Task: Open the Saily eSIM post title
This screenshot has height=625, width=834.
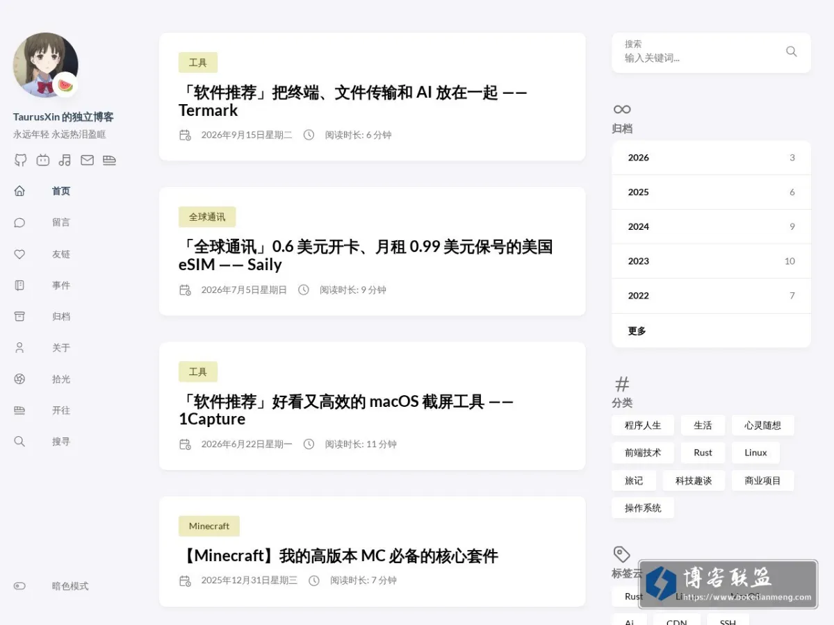Action: pyautogui.click(x=366, y=256)
